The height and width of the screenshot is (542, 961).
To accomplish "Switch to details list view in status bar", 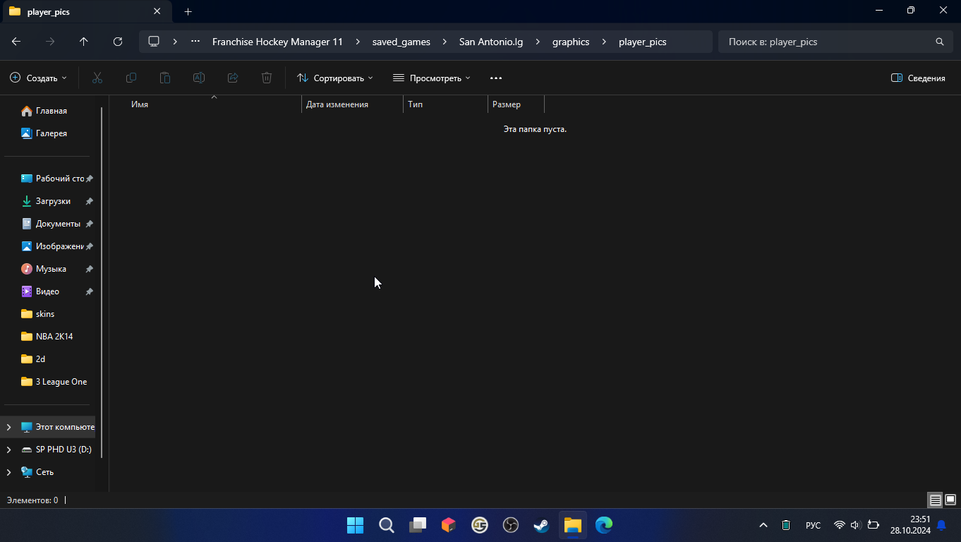I will coord(935,500).
